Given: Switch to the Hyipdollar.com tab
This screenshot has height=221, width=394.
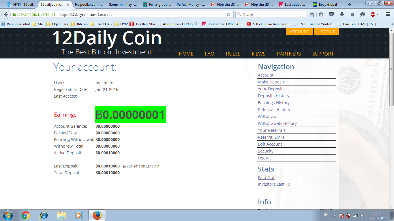Looking at the screenshot, I should click(89, 5).
